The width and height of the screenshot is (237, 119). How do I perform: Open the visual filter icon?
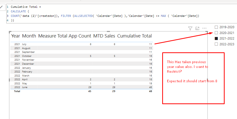pyautogui.click(x=190, y=28)
